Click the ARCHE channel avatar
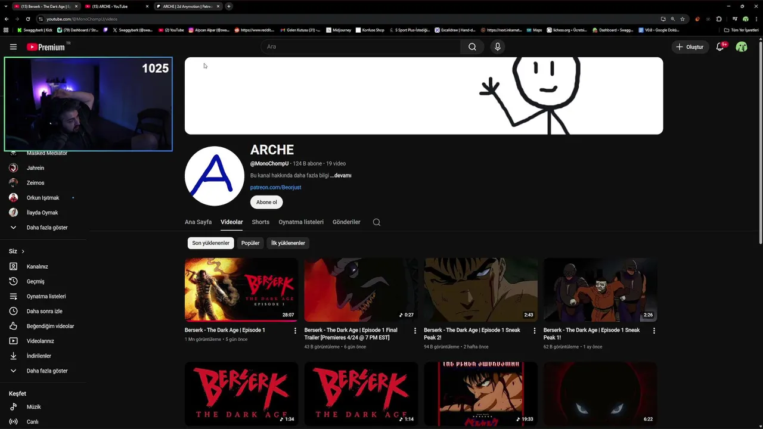This screenshot has width=763, height=429. (x=215, y=176)
